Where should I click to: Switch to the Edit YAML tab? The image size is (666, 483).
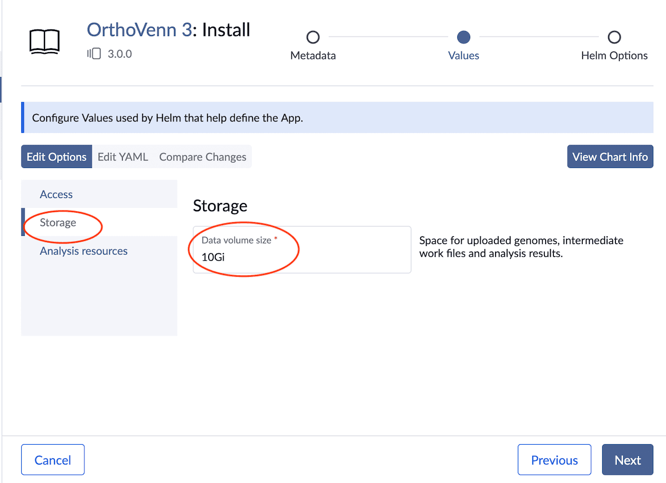[x=123, y=157]
